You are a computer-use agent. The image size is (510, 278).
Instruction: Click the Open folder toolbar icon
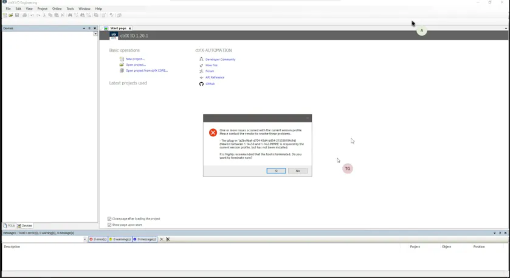(x=11, y=15)
